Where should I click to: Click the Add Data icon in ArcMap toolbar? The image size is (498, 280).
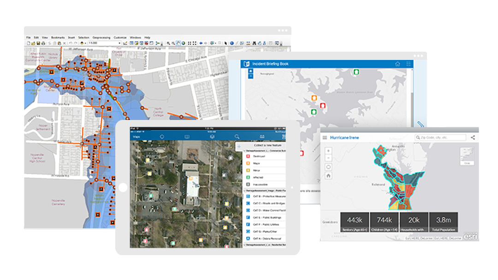pos(82,43)
